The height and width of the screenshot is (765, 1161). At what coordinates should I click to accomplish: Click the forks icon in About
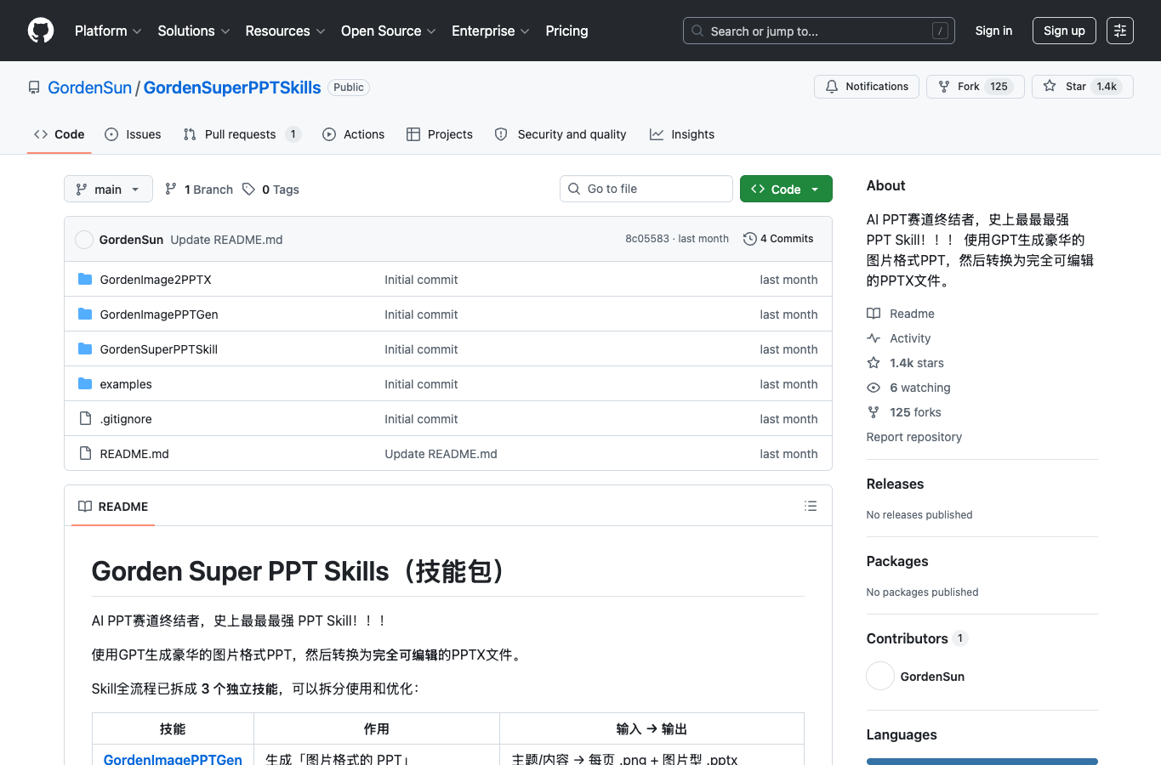(x=874, y=412)
